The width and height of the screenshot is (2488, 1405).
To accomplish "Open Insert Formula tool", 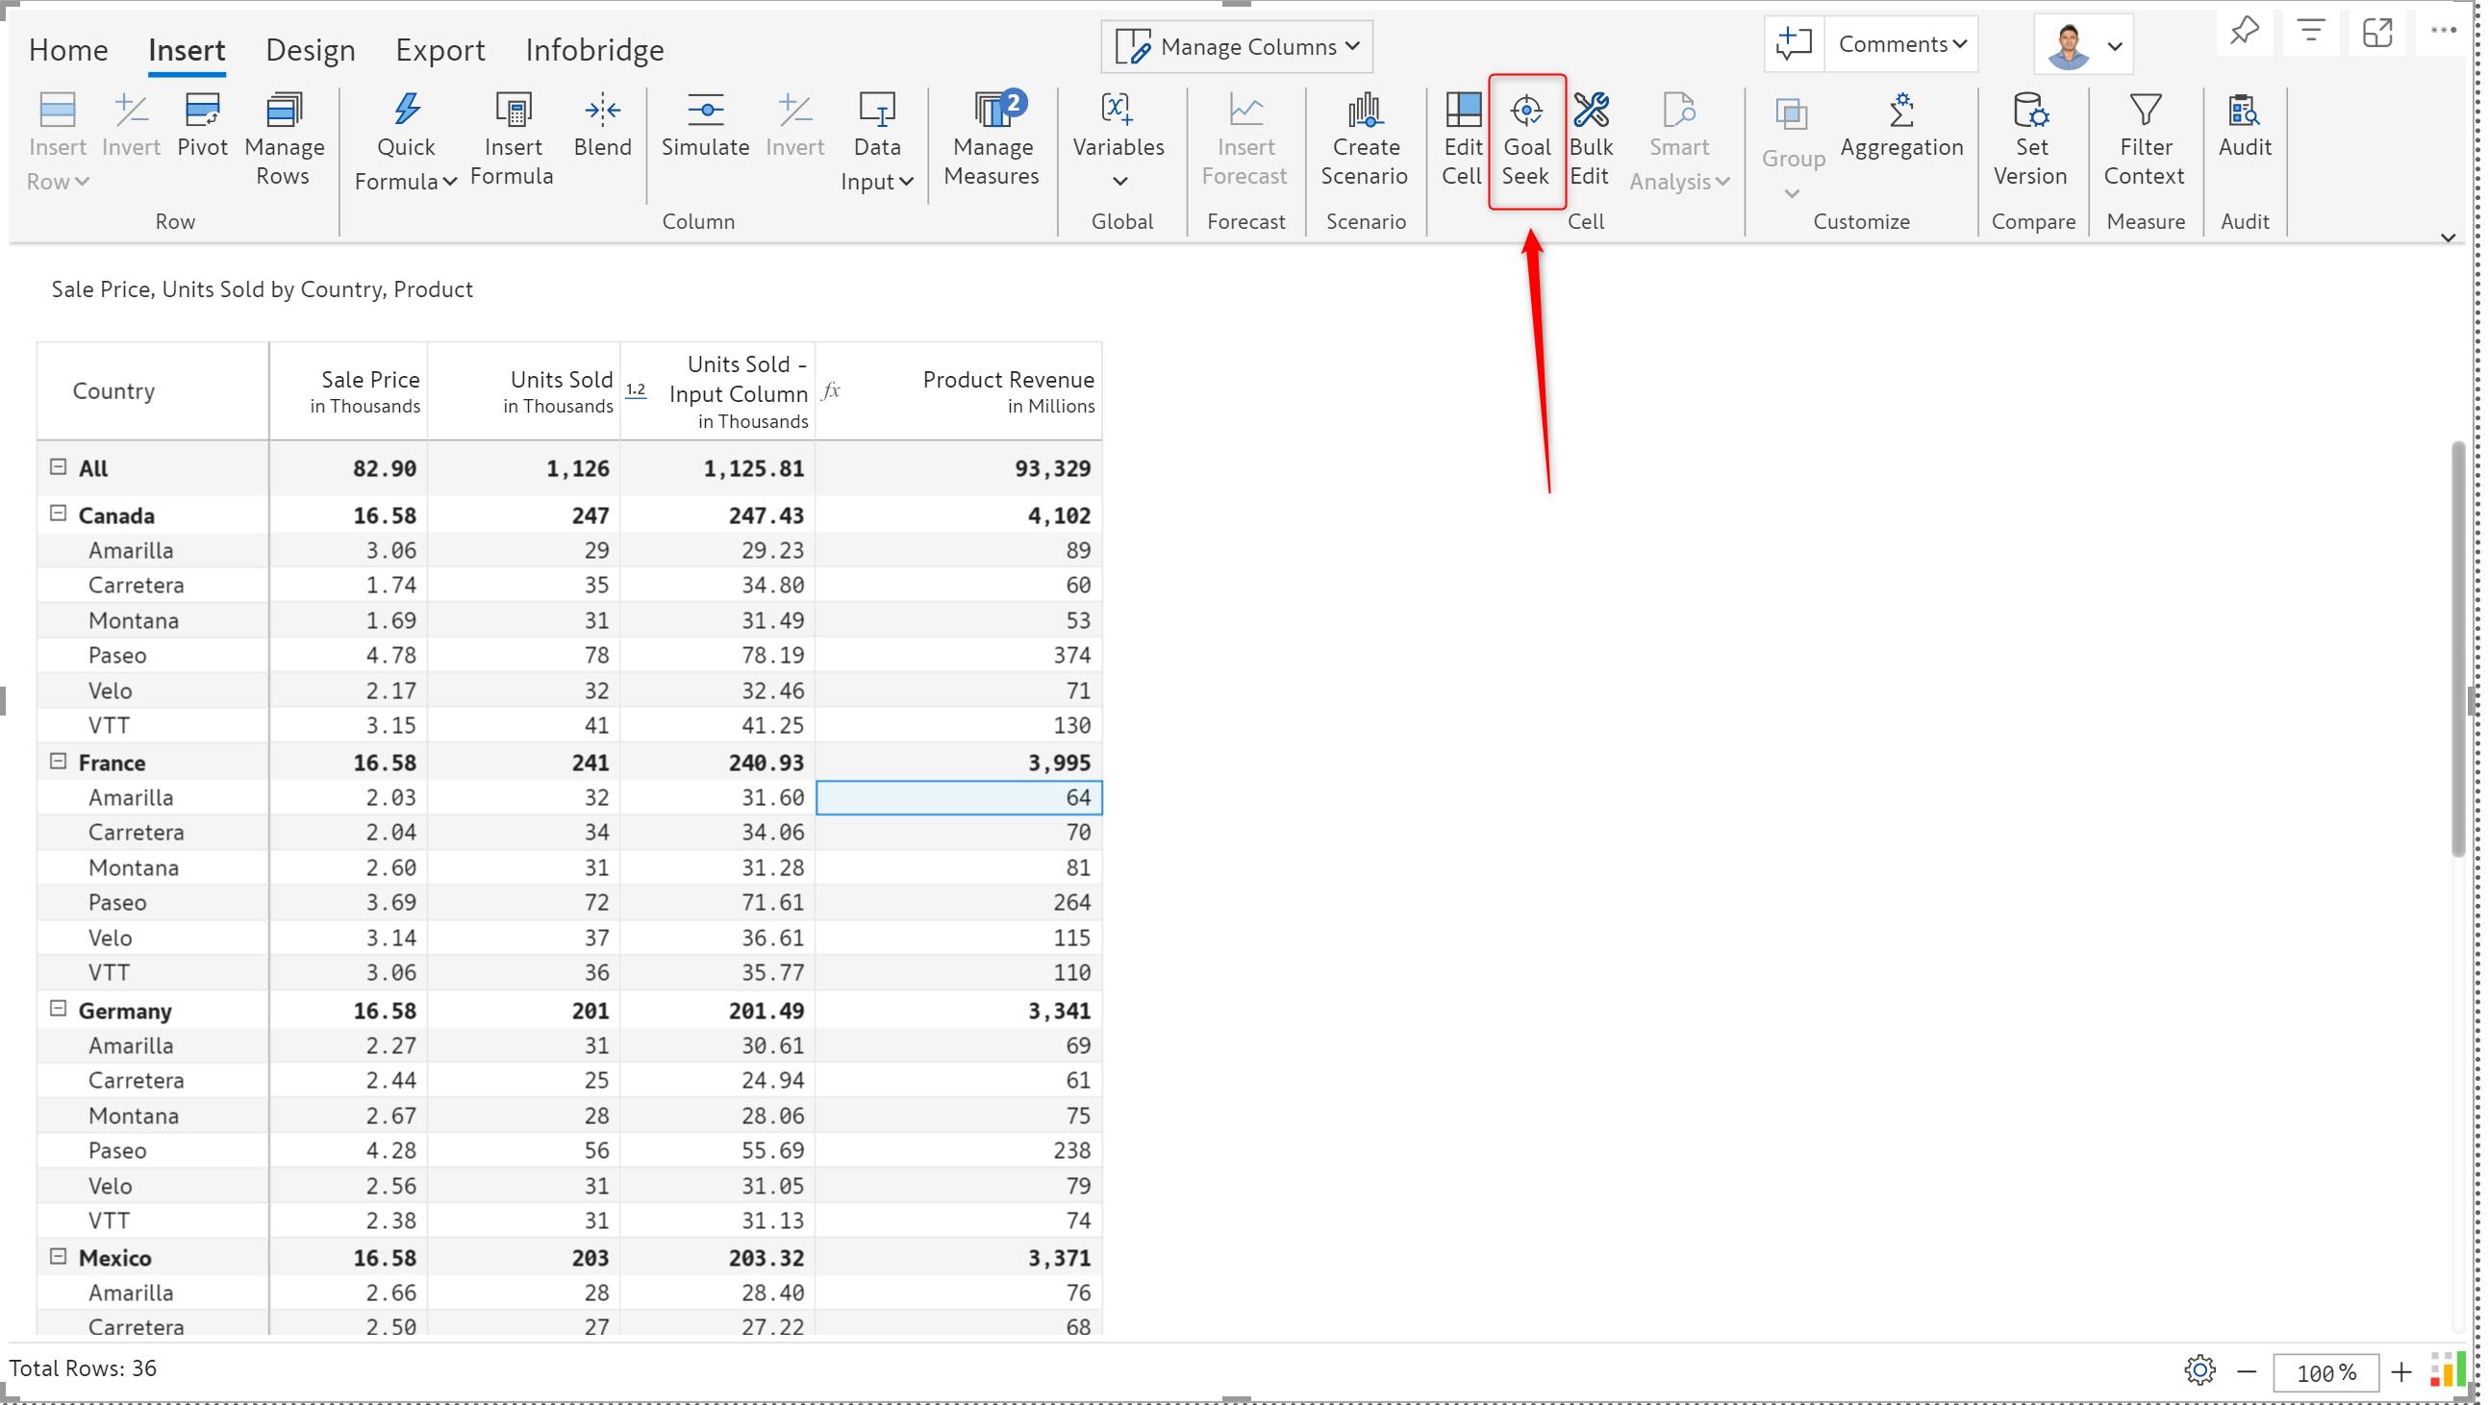I will coord(512,139).
